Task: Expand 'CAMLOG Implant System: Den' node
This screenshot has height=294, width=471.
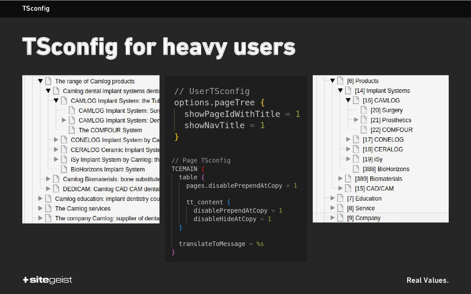Action: click(64, 120)
